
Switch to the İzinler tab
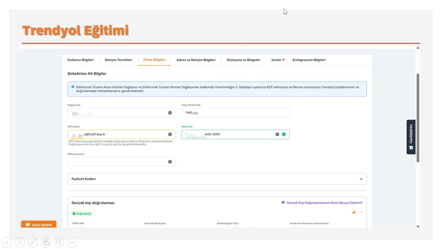[x=276, y=60]
